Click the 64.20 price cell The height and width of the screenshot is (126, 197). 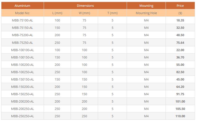pyautogui.click(x=180, y=87)
